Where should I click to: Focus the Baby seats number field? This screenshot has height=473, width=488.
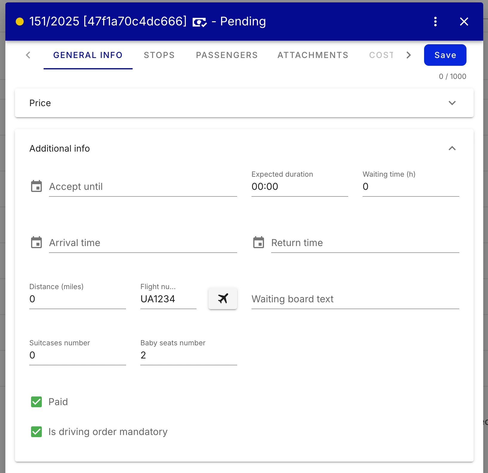[188, 355]
